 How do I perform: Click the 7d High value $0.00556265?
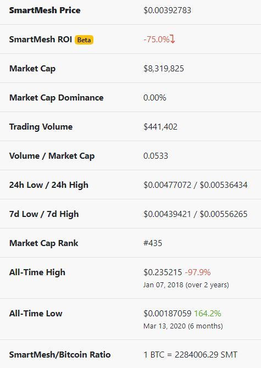pyautogui.click(x=224, y=214)
